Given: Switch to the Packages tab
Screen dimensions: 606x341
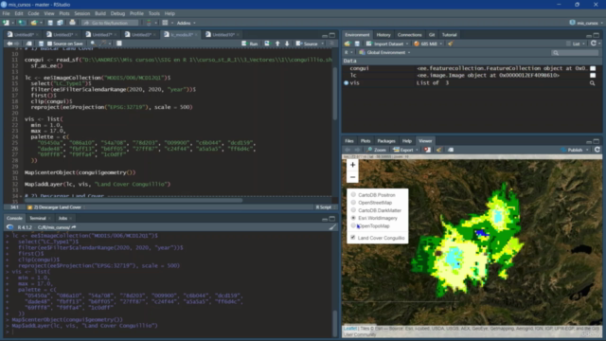Looking at the screenshot, I should click(x=386, y=141).
